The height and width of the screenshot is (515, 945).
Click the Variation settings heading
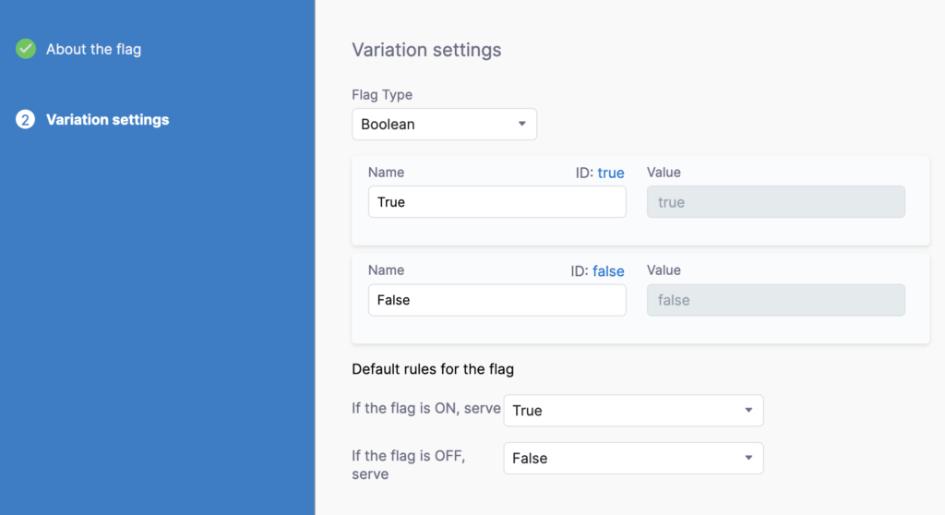point(426,50)
